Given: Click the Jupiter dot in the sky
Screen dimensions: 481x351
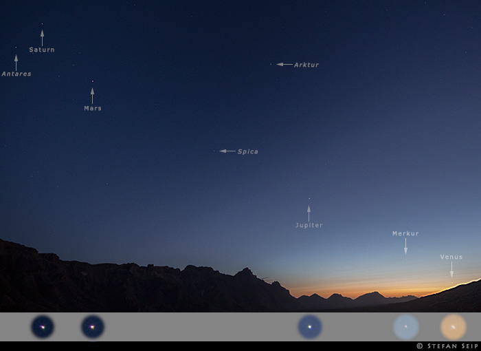Looking at the screenshot, I should [309, 198].
